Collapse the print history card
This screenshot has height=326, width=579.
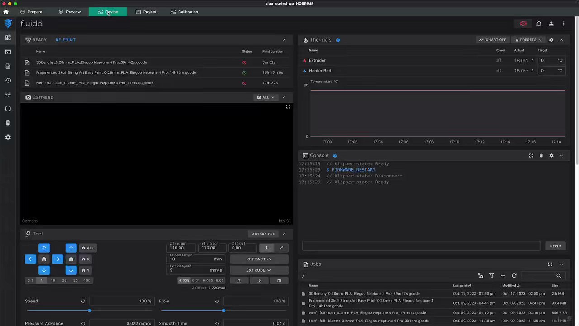coord(284,40)
